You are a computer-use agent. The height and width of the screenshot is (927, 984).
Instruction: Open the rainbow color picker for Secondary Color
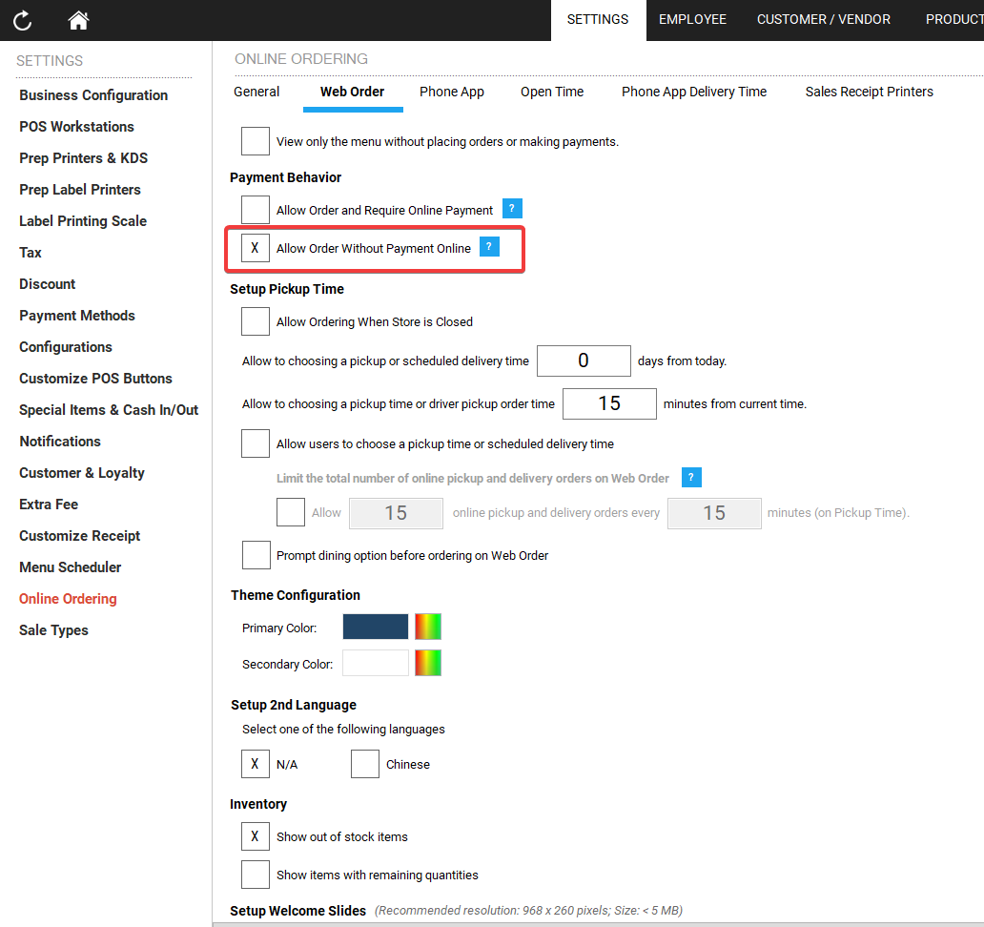427,662
